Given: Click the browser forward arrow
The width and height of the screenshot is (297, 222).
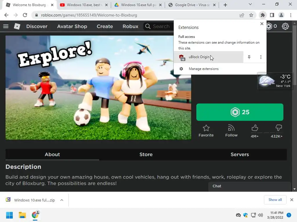Looking at the screenshot, I should pos(16,15).
